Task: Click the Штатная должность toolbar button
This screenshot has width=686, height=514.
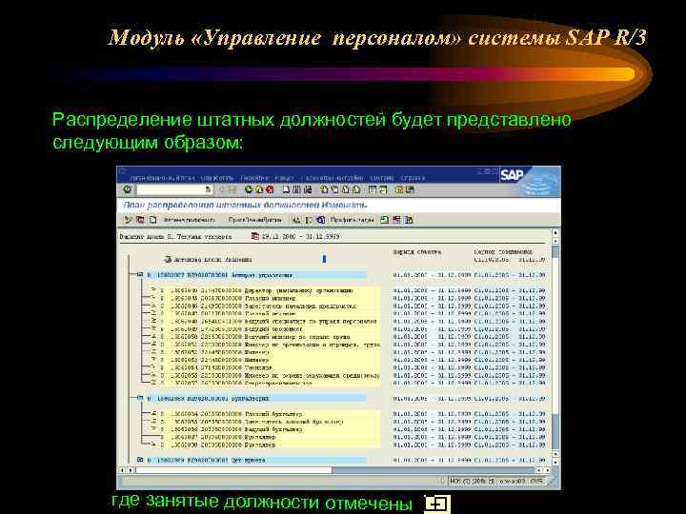Action: point(190,220)
